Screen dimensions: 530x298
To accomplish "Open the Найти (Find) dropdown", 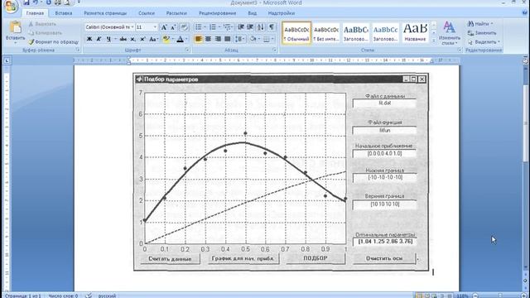I will coord(492,24).
